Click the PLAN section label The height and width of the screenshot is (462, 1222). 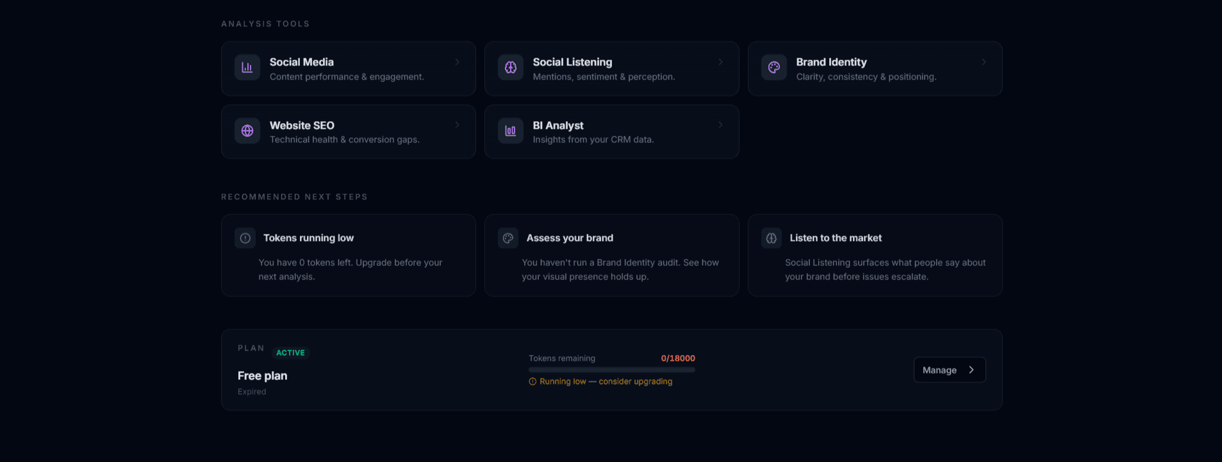coord(251,348)
